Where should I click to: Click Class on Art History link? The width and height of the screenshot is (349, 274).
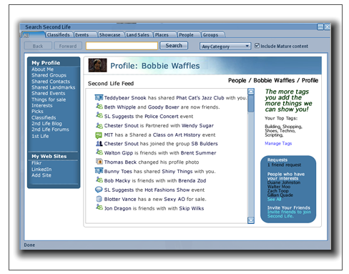point(177,134)
